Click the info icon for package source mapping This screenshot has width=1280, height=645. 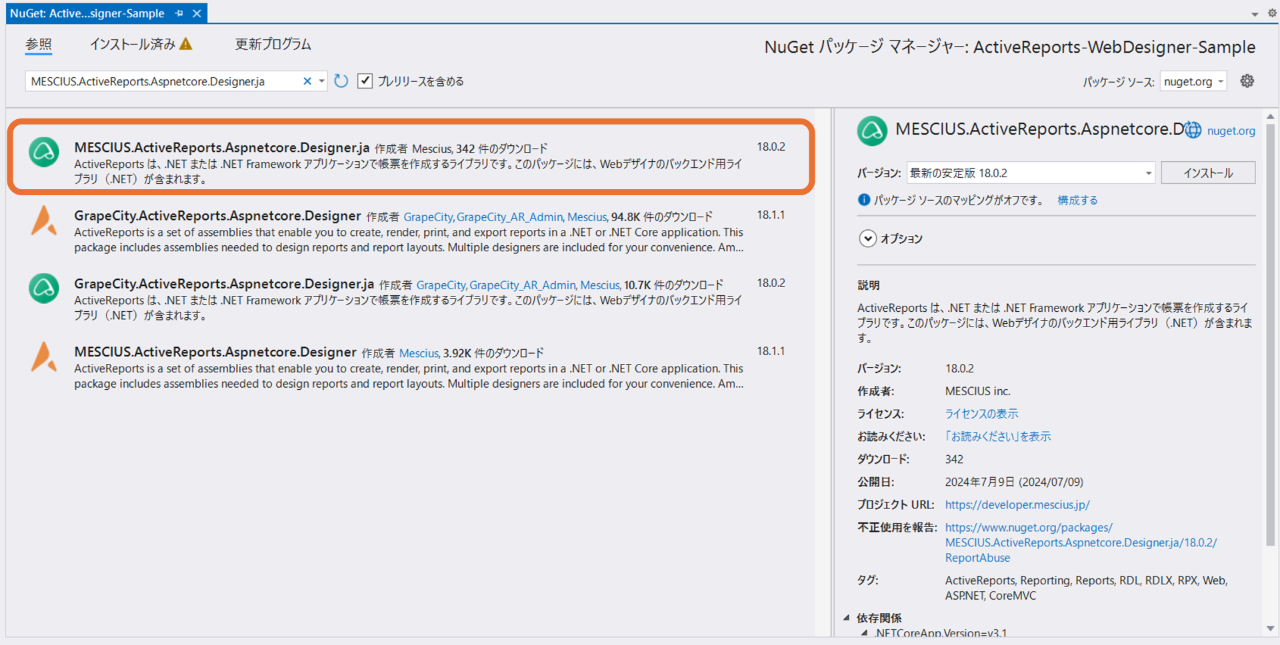pyautogui.click(x=864, y=200)
